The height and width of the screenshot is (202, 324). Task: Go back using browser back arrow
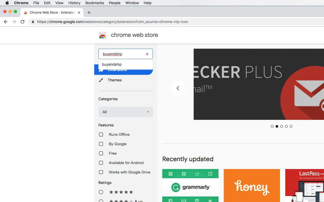click(x=6, y=22)
